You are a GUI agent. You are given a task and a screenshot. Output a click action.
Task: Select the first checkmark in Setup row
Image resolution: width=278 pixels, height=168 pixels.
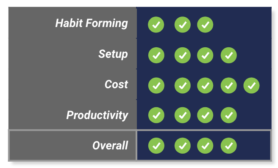[156, 55]
